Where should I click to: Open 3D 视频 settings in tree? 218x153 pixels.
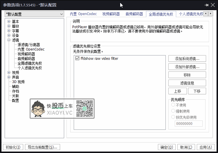[18, 82]
